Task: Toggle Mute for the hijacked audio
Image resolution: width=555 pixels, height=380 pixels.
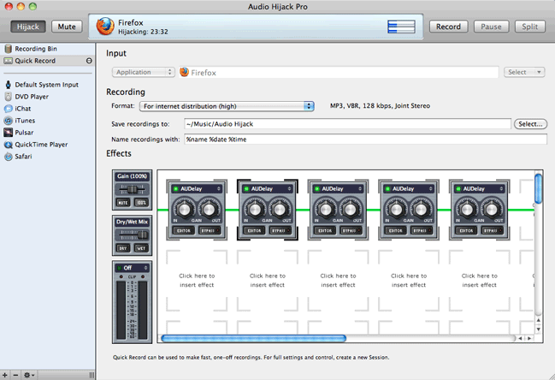Action: pos(67,27)
